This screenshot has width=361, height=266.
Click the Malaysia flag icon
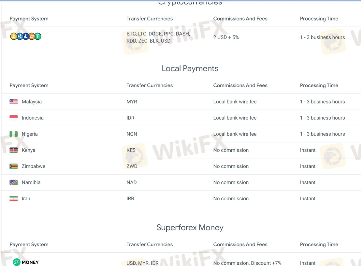tap(14, 101)
